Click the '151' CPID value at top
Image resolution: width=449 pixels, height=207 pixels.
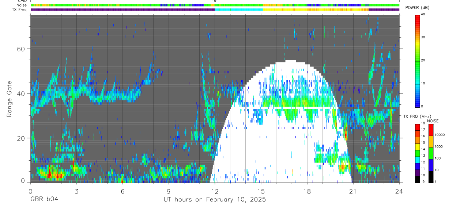coord(215,1)
